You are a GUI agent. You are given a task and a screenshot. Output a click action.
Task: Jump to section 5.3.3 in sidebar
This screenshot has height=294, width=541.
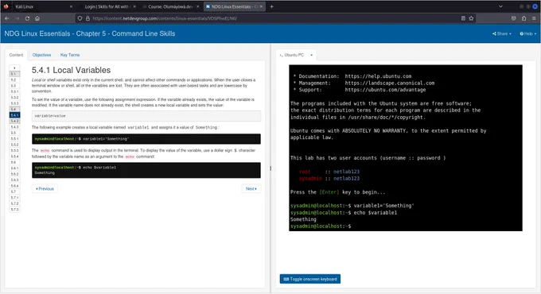14,103
